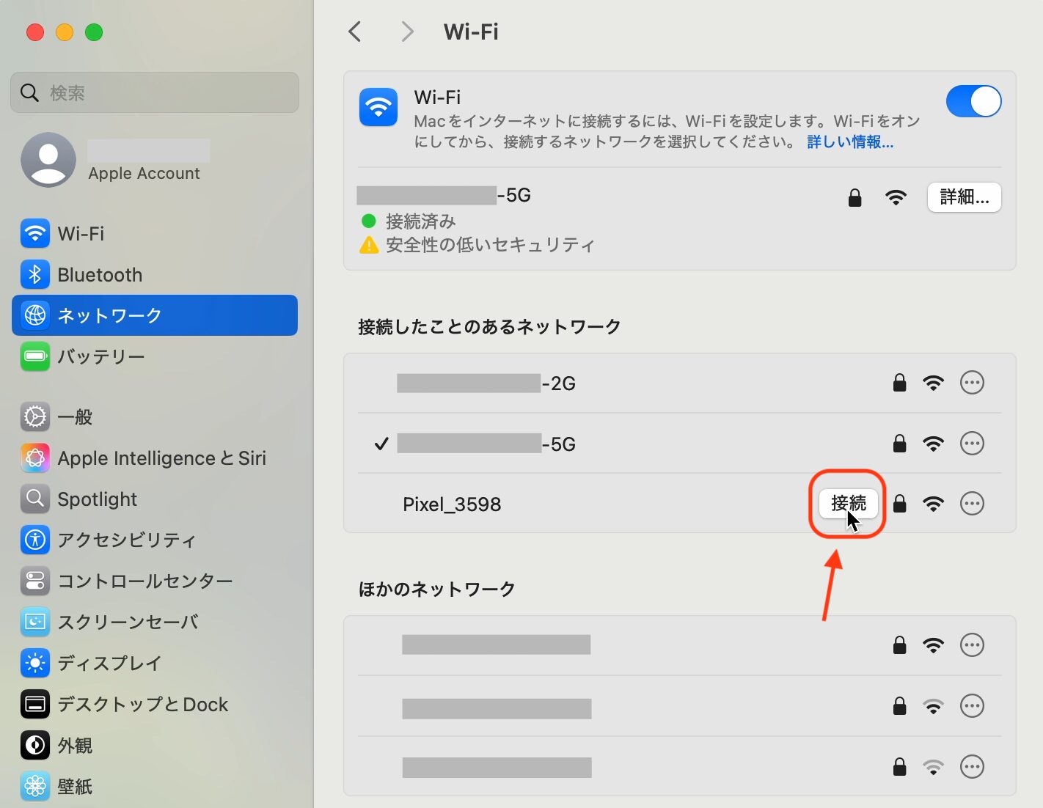The width and height of the screenshot is (1043, 808).
Task: Open コントロールセンター settings
Action: tap(144, 581)
